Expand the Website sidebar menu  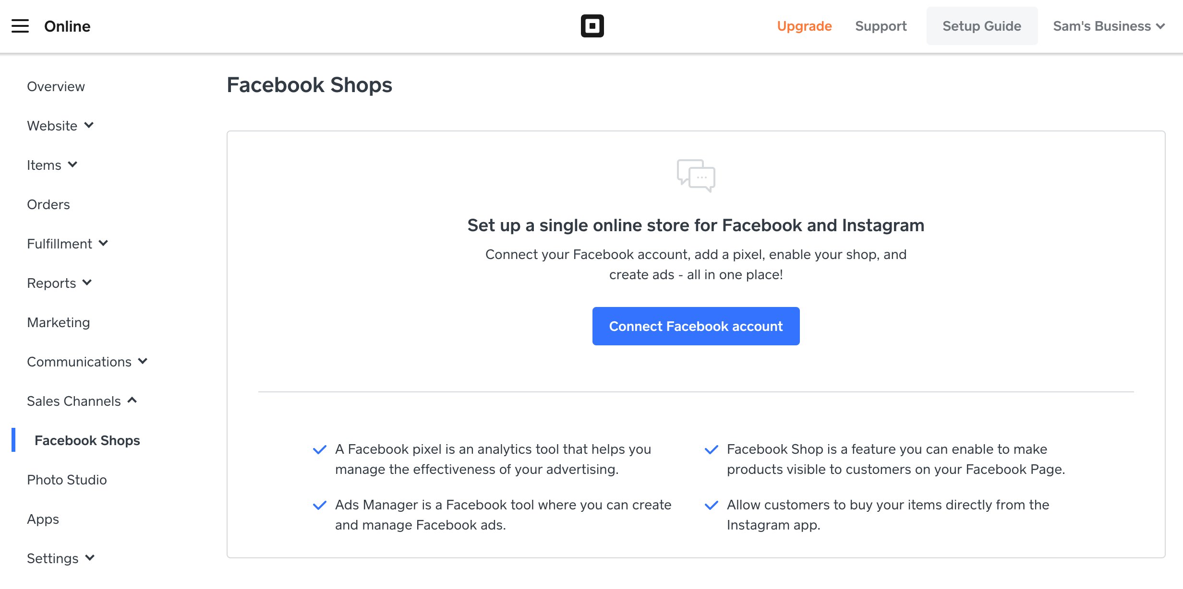pyautogui.click(x=60, y=126)
